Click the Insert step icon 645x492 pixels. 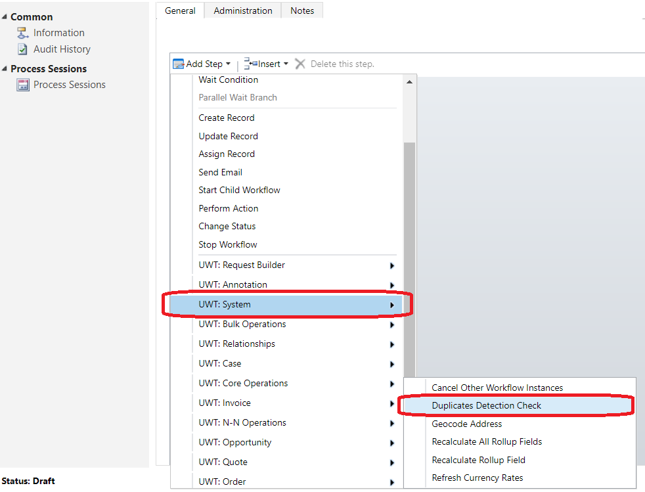pyautogui.click(x=250, y=64)
